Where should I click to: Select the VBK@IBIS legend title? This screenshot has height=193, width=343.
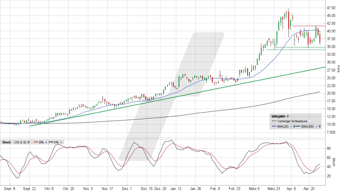point(278,117)
